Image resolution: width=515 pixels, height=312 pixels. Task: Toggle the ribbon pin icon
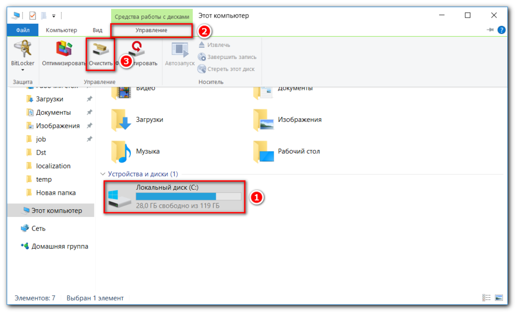pos(490,30)
